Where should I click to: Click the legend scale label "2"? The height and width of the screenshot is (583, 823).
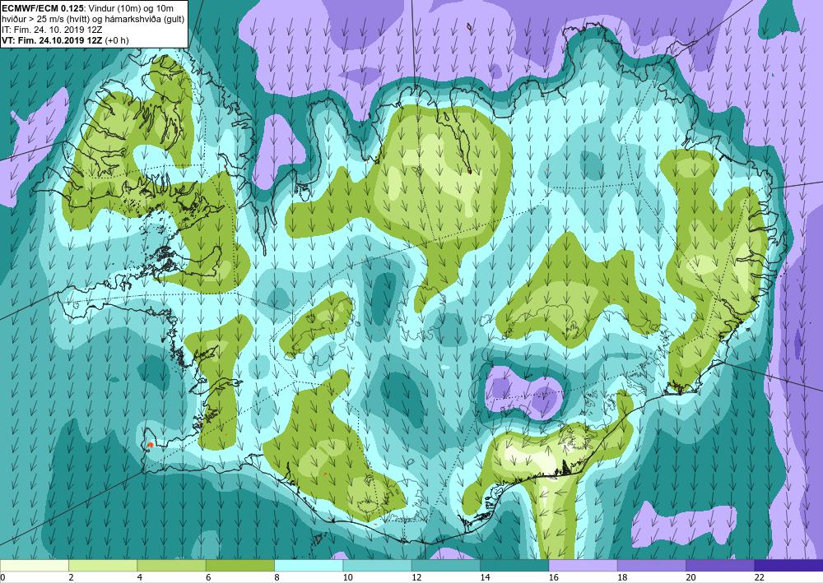point(71,577)
